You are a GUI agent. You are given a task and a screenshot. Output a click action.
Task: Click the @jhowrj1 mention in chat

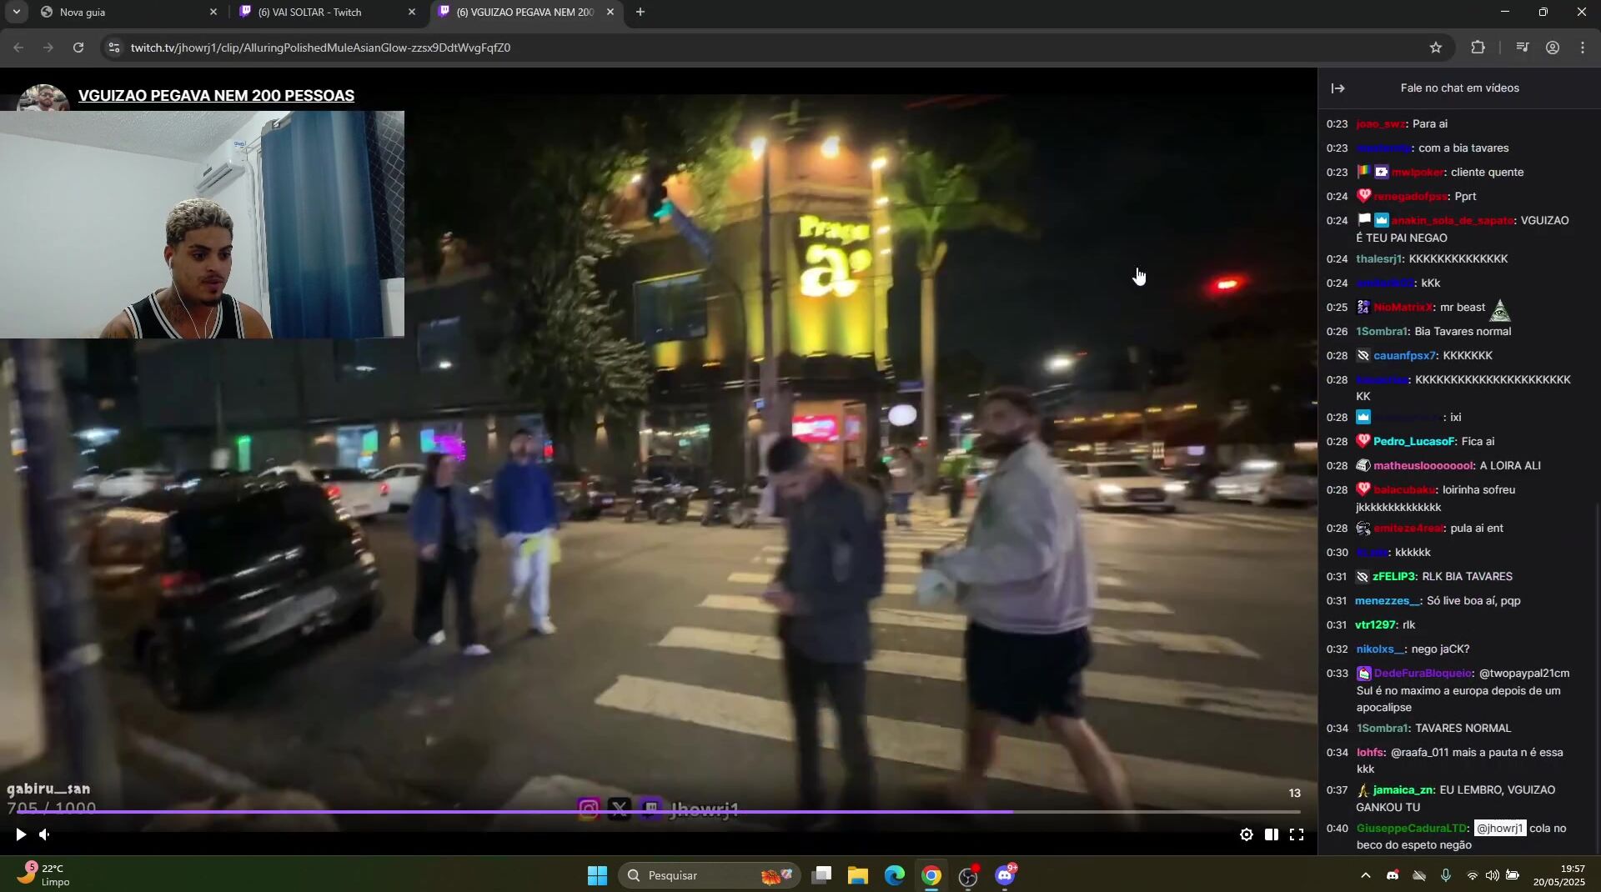coord(1500,829)
